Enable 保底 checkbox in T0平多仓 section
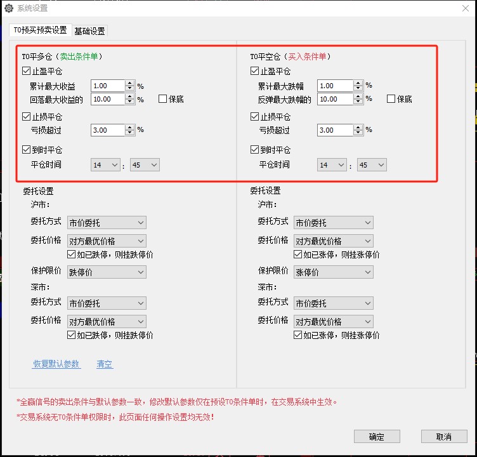 click(x=163, y=99)
